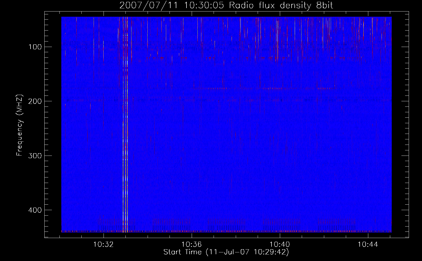Screen dimensions: 422x261
Task: Click the 10:32 time tick label
Action: pyautogui.click(x=104, y=245)
